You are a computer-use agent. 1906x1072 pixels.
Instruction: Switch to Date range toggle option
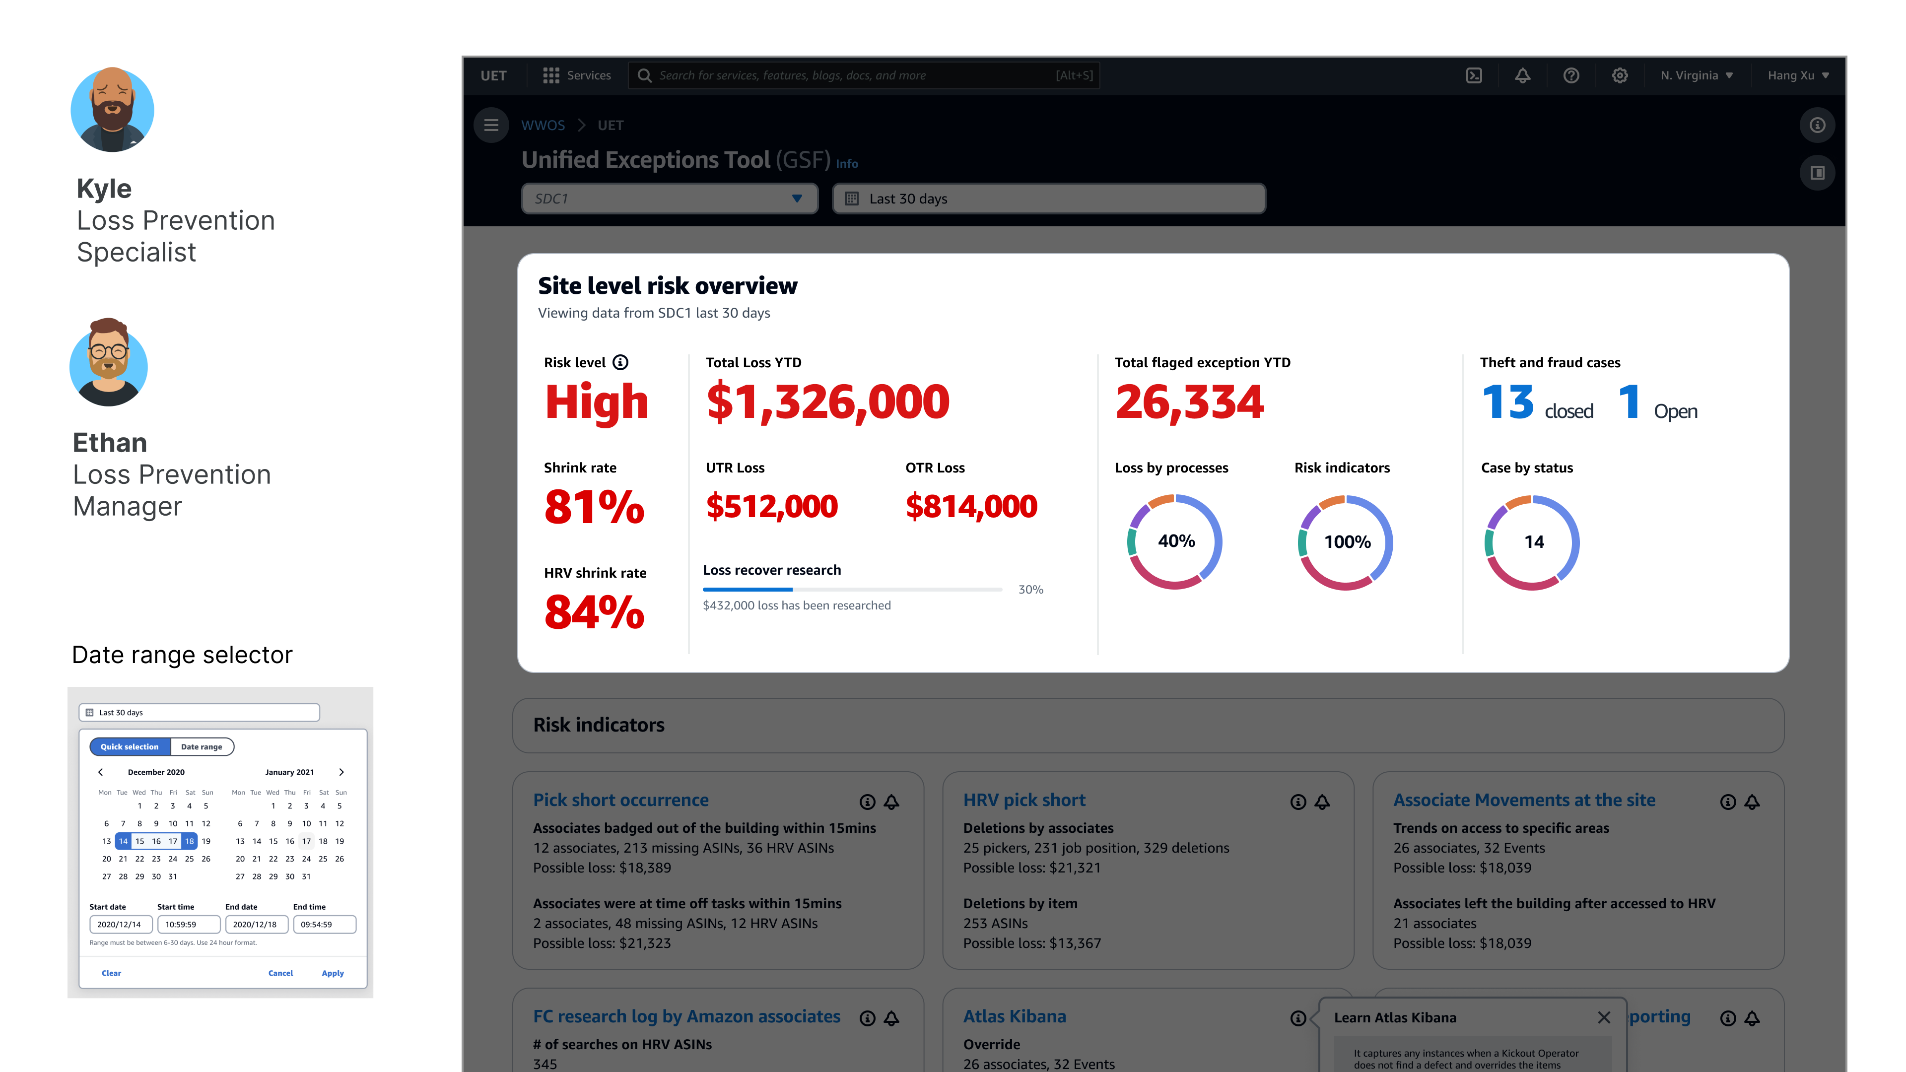[201, 746]
